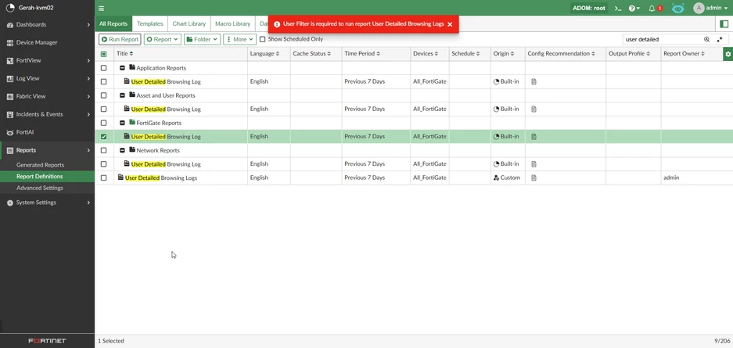Enable Show Scheduled Only checkbox
Screen dimensions: 733x348
[x=262, y=40]
